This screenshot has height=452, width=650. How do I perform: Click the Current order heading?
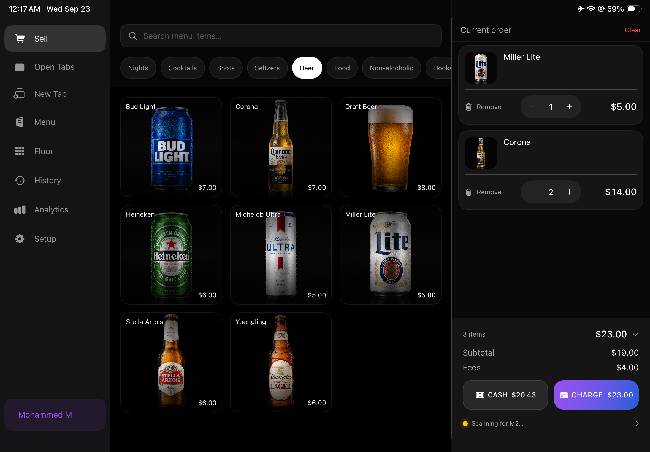486,30
